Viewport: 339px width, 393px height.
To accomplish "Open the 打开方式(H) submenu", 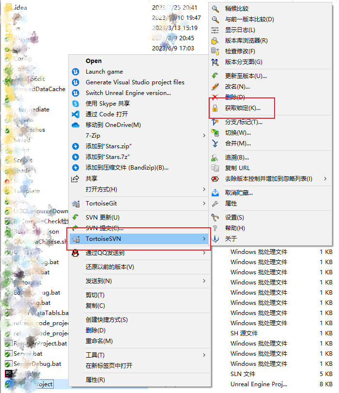I will point(101,189).
